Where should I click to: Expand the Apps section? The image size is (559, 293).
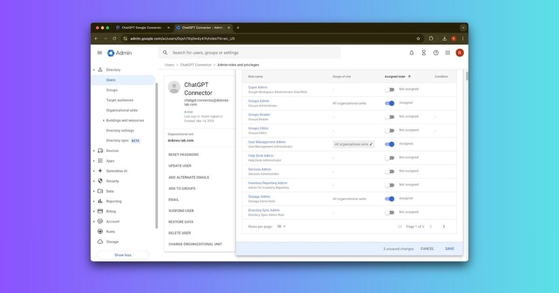point(94,161)
